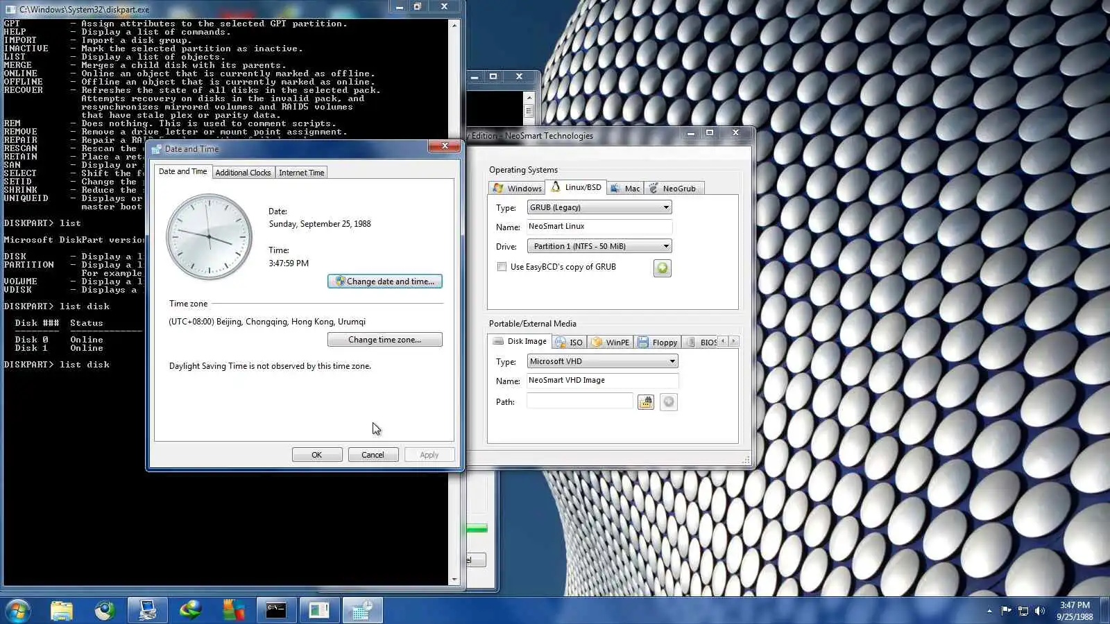Open the BIOS tab in portable media
The height and width of the screenshot is (624, 1110).
point(701,343)
